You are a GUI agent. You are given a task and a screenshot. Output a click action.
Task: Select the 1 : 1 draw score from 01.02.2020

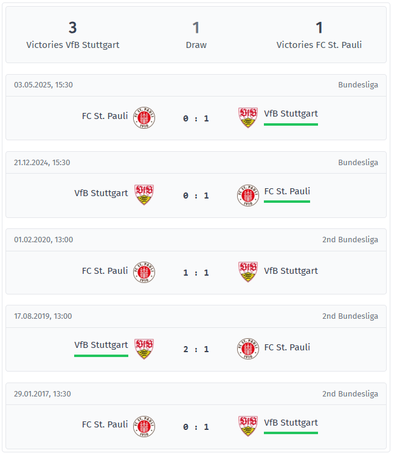[196, 273]
